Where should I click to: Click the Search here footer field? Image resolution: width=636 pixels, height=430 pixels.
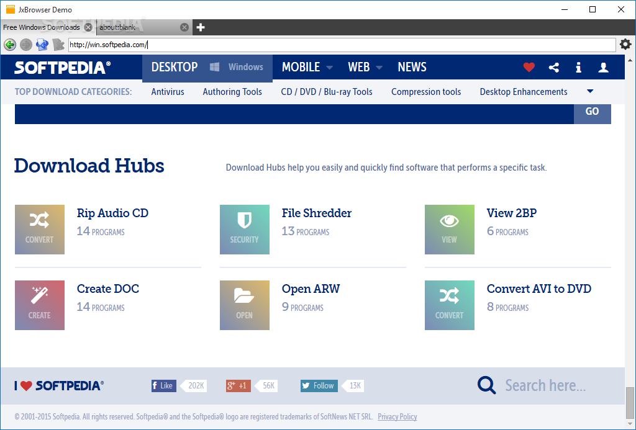coord(545,385)
